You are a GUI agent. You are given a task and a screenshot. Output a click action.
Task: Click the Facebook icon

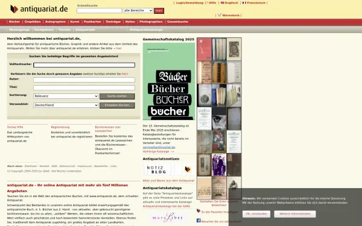198,221
